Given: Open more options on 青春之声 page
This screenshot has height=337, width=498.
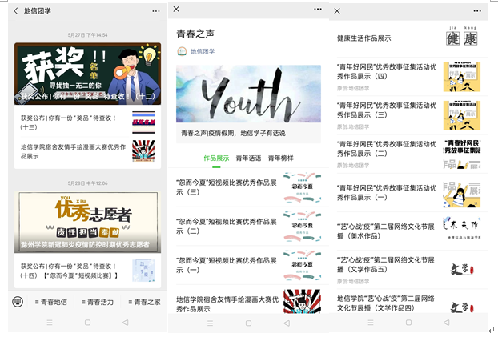Looking at the screenshot, I should click(x=318, y=10).
